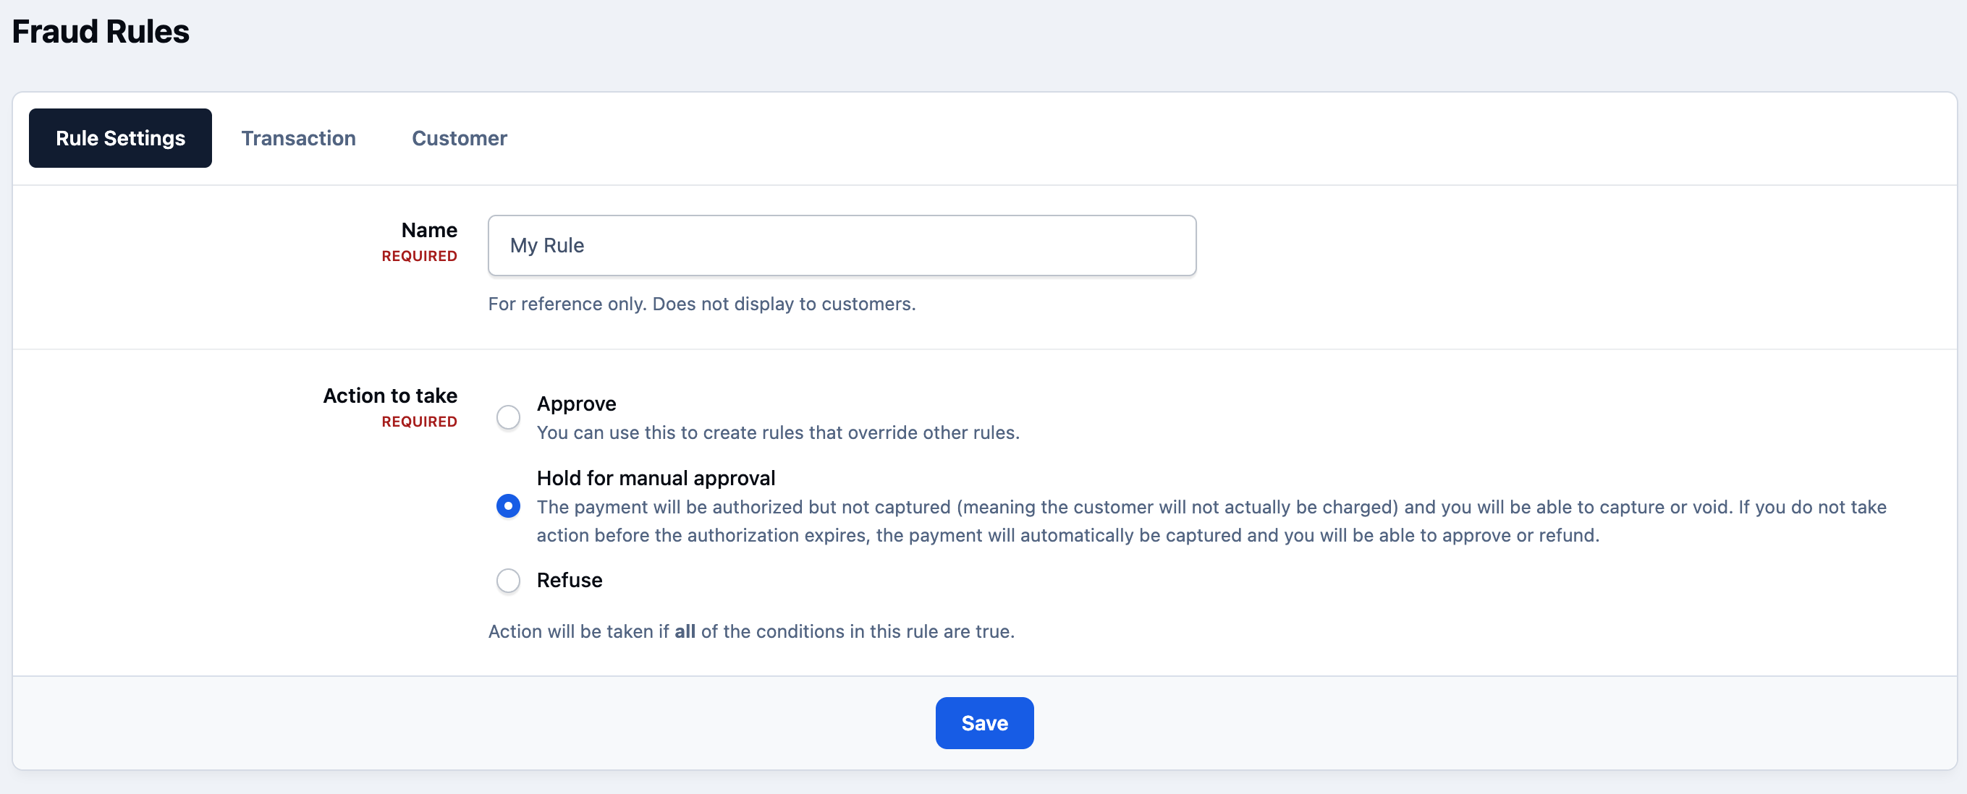Click the Approve option label text
Viewport: 1967px width, 794px height.
[576, 404]
